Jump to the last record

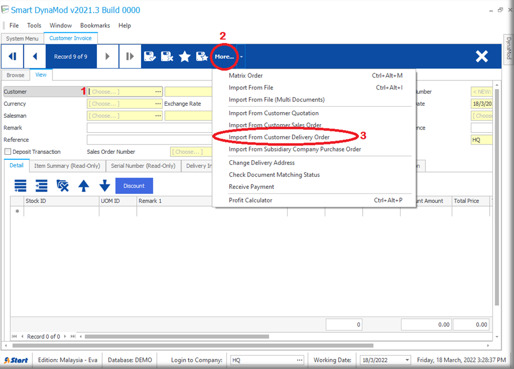coord(130,57)
